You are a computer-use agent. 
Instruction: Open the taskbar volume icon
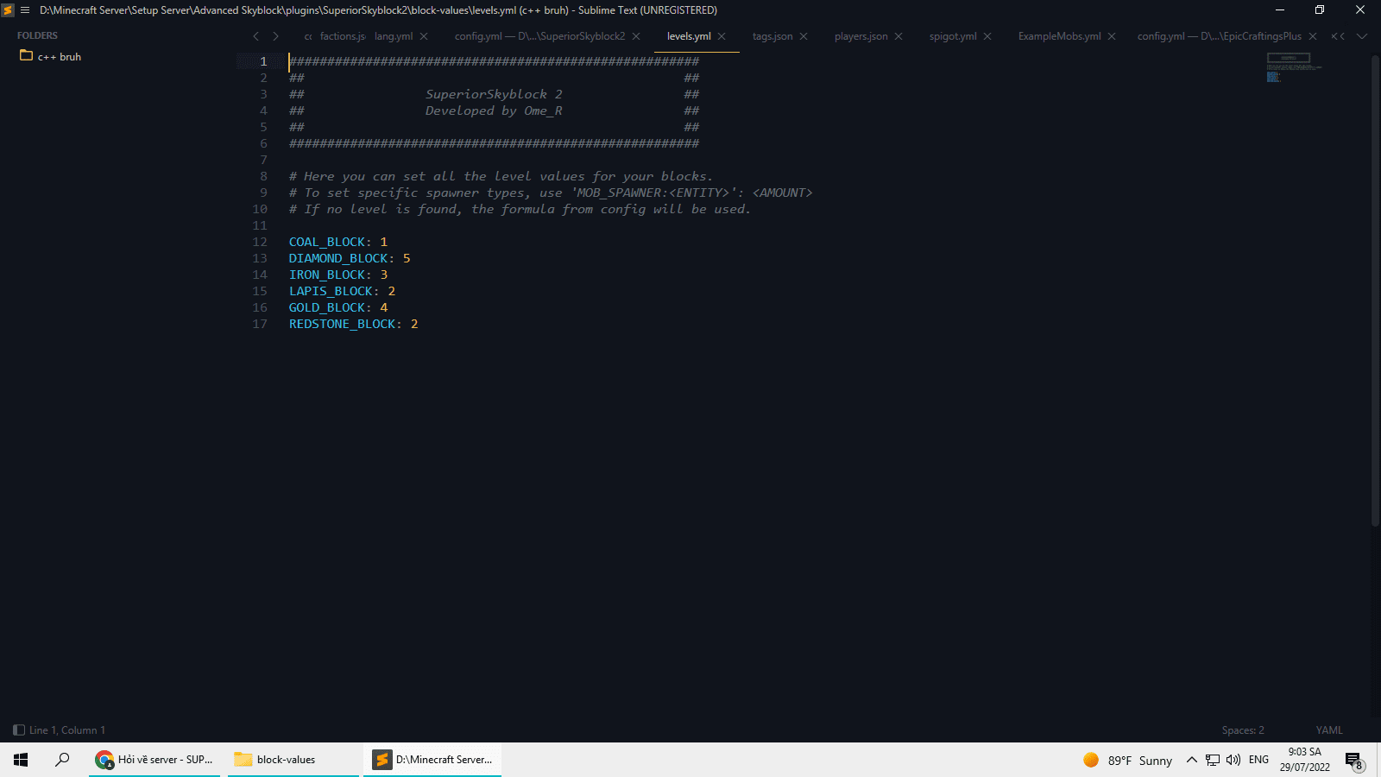pyautogui.click(x=1233, y=760)
